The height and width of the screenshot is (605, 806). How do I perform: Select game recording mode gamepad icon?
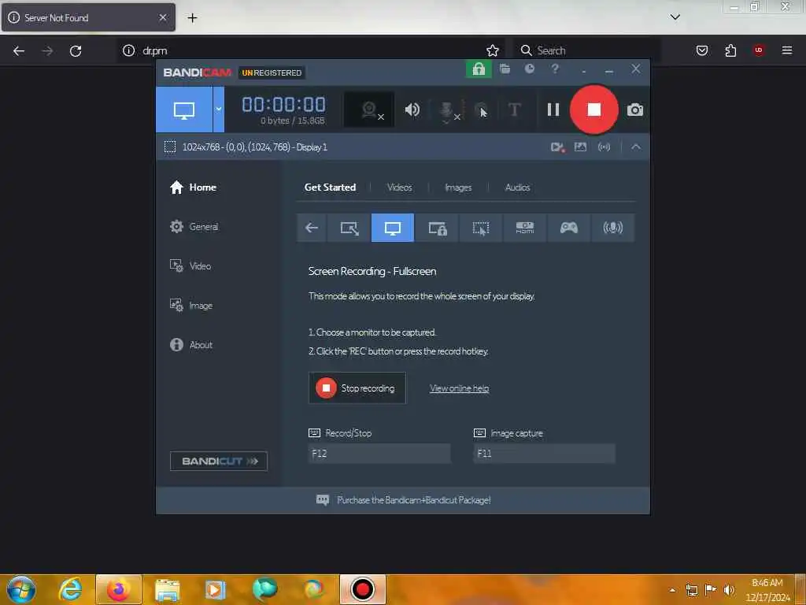point(569,228)
